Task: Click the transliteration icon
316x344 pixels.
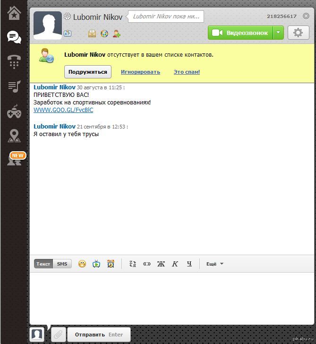Action: pos(132,264)
